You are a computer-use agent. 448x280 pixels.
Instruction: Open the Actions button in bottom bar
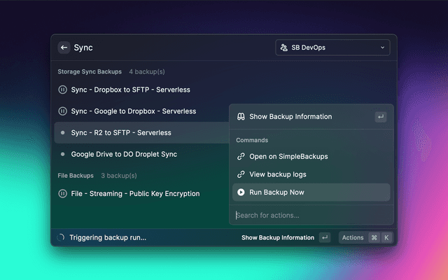[353, 237]
